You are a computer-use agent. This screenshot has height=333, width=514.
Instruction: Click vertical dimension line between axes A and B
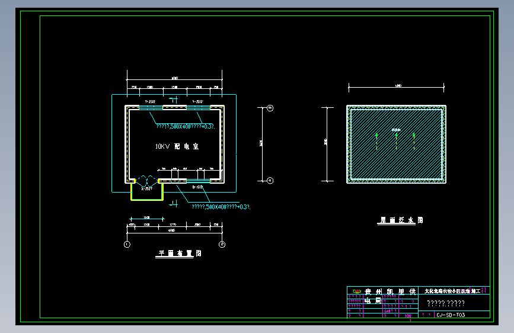[262, 144]
